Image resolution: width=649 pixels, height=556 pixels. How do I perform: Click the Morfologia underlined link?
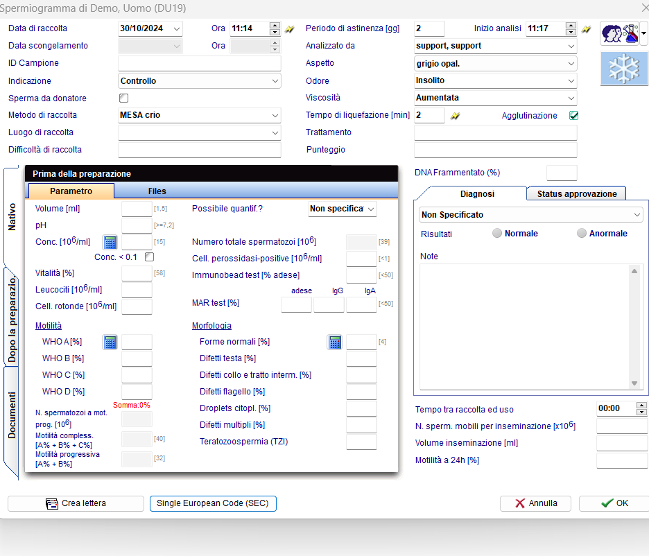211,326
